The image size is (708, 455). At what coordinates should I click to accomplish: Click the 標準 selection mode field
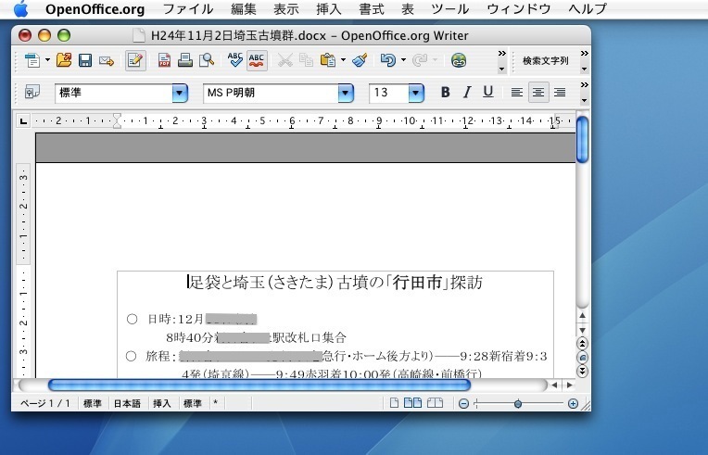pos(193,403)
